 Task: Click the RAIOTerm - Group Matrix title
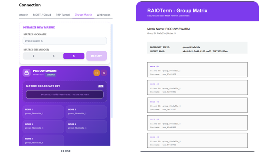[177, 10]
